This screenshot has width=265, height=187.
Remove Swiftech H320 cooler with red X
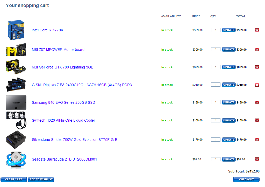[257, 121]
